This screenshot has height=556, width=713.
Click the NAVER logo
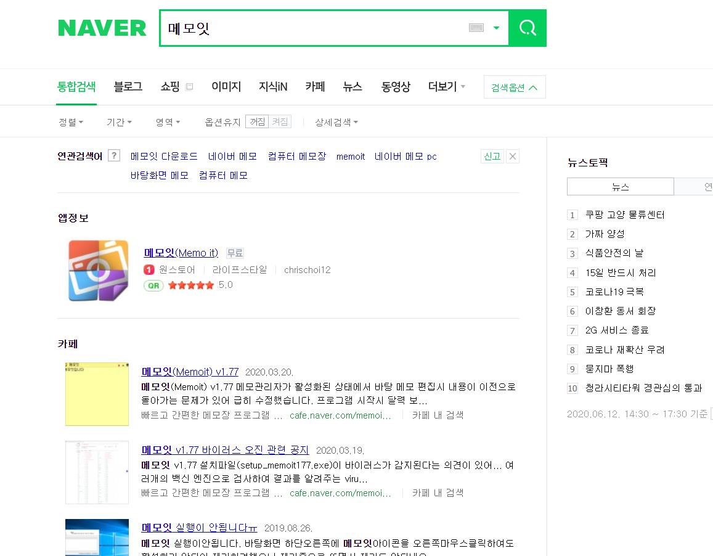coord(102,28)
